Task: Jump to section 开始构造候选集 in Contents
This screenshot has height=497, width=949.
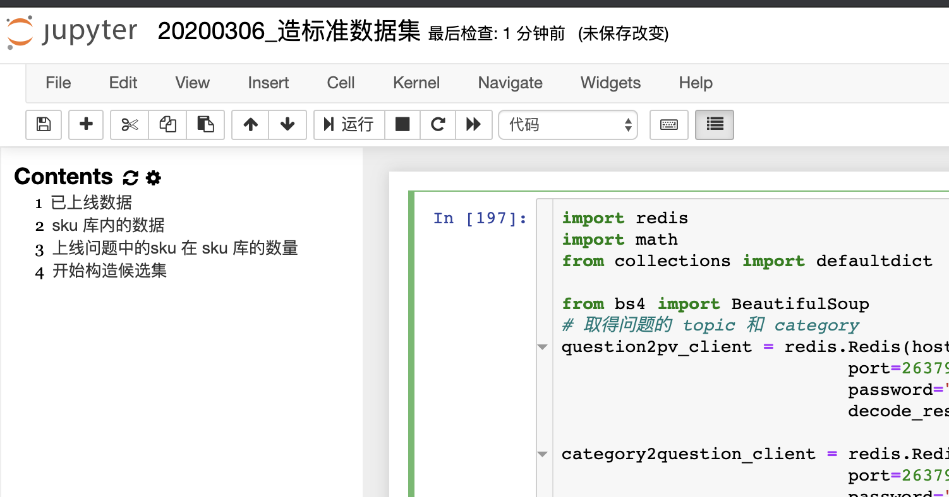Action: click(109, 271)
